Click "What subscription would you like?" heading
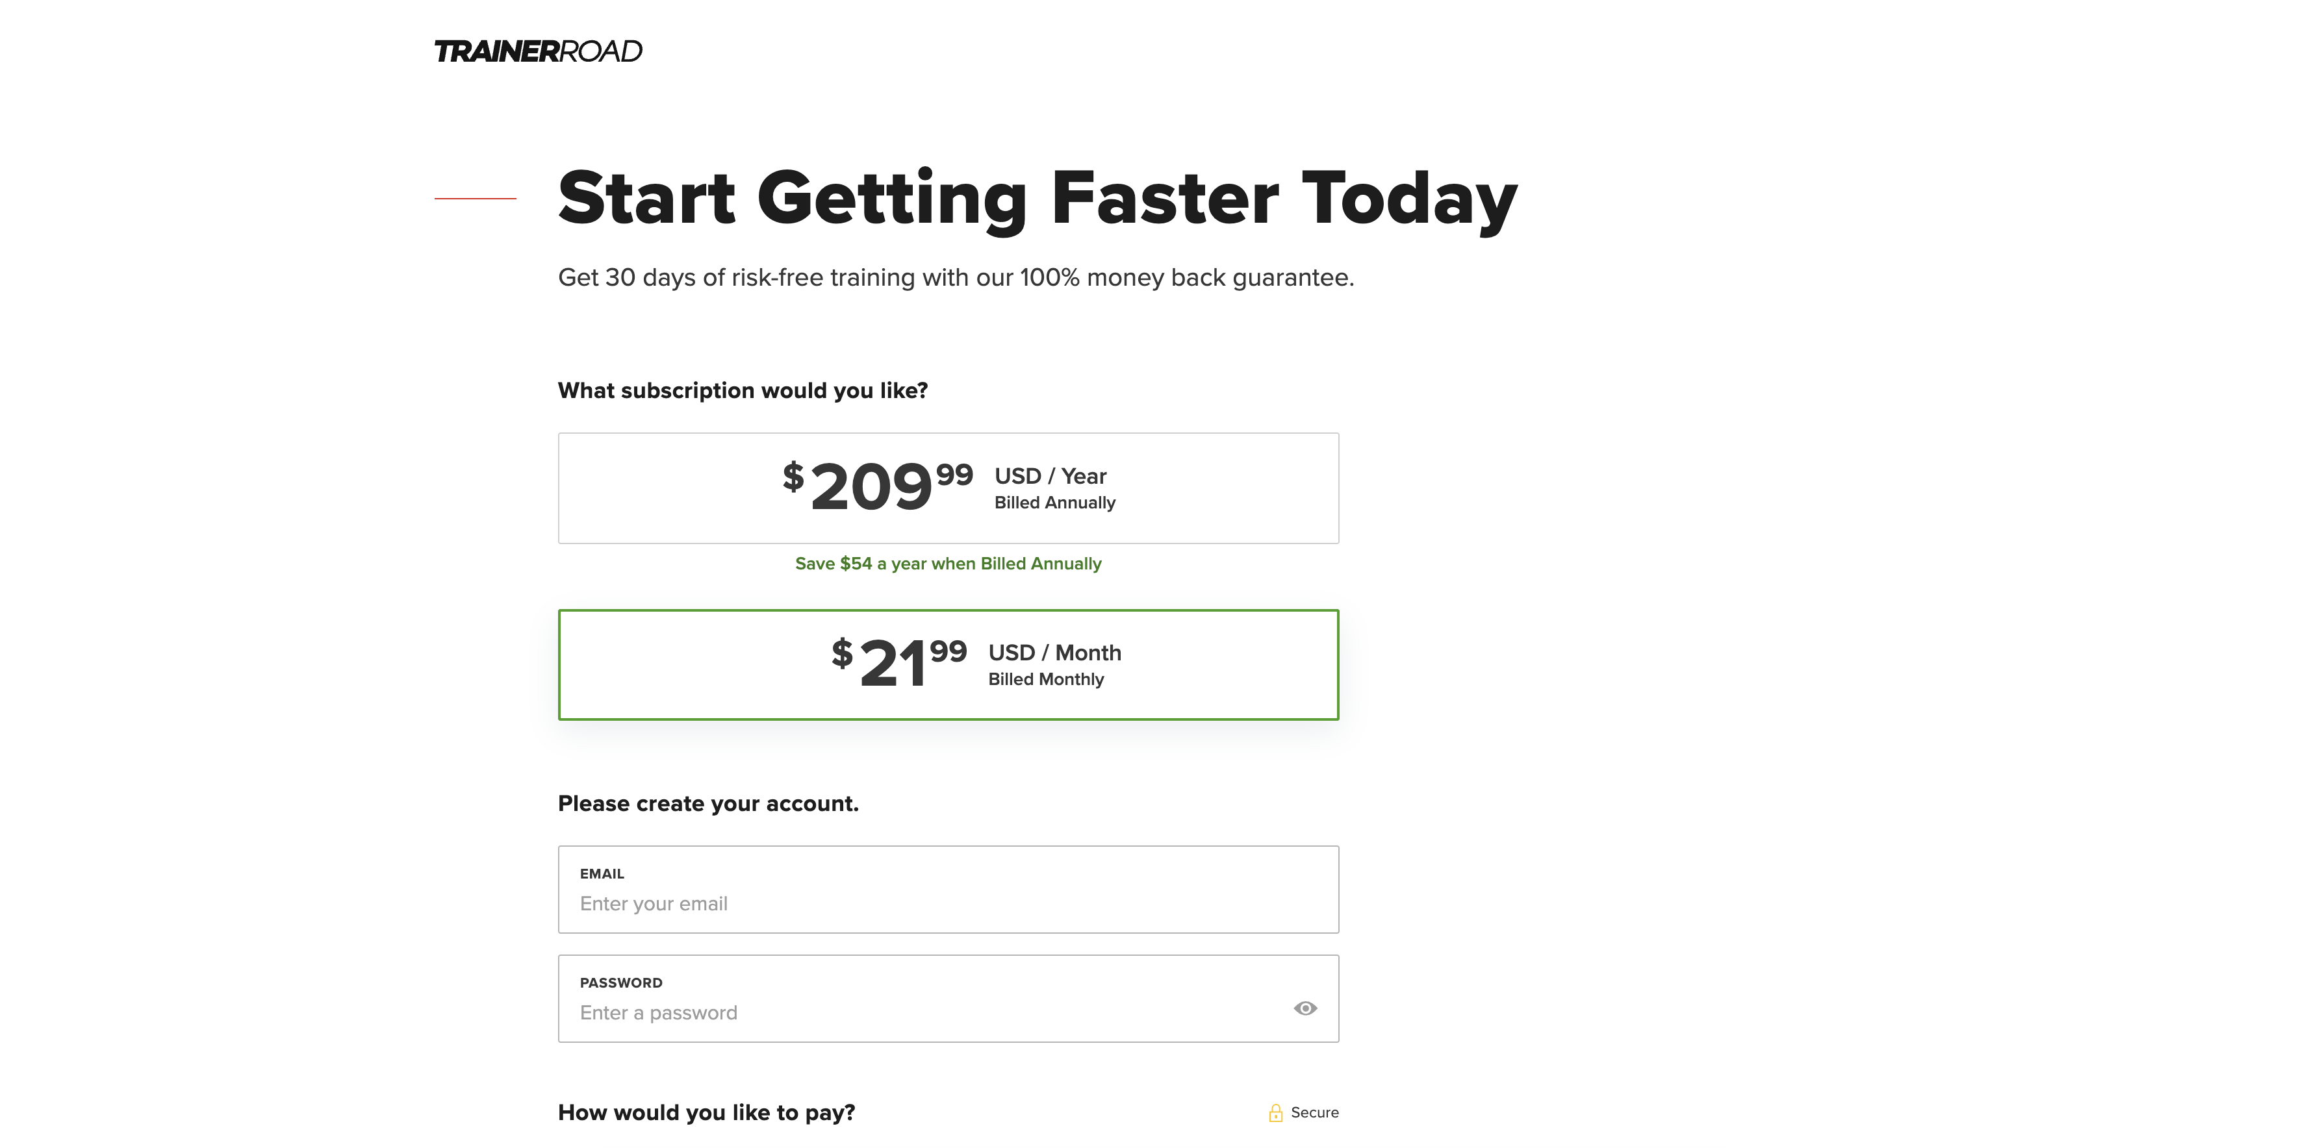 point(743,391)
